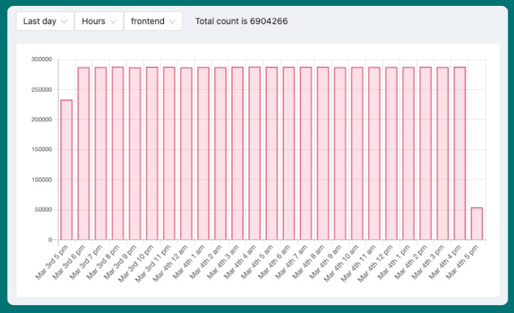Click the short bar for Mar 4th 5 pm
514x313 pixels.
click(477, 224)
